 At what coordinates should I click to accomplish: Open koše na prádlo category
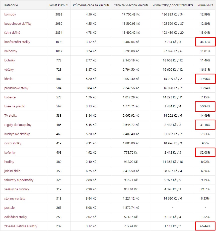(x=15, y=106)
